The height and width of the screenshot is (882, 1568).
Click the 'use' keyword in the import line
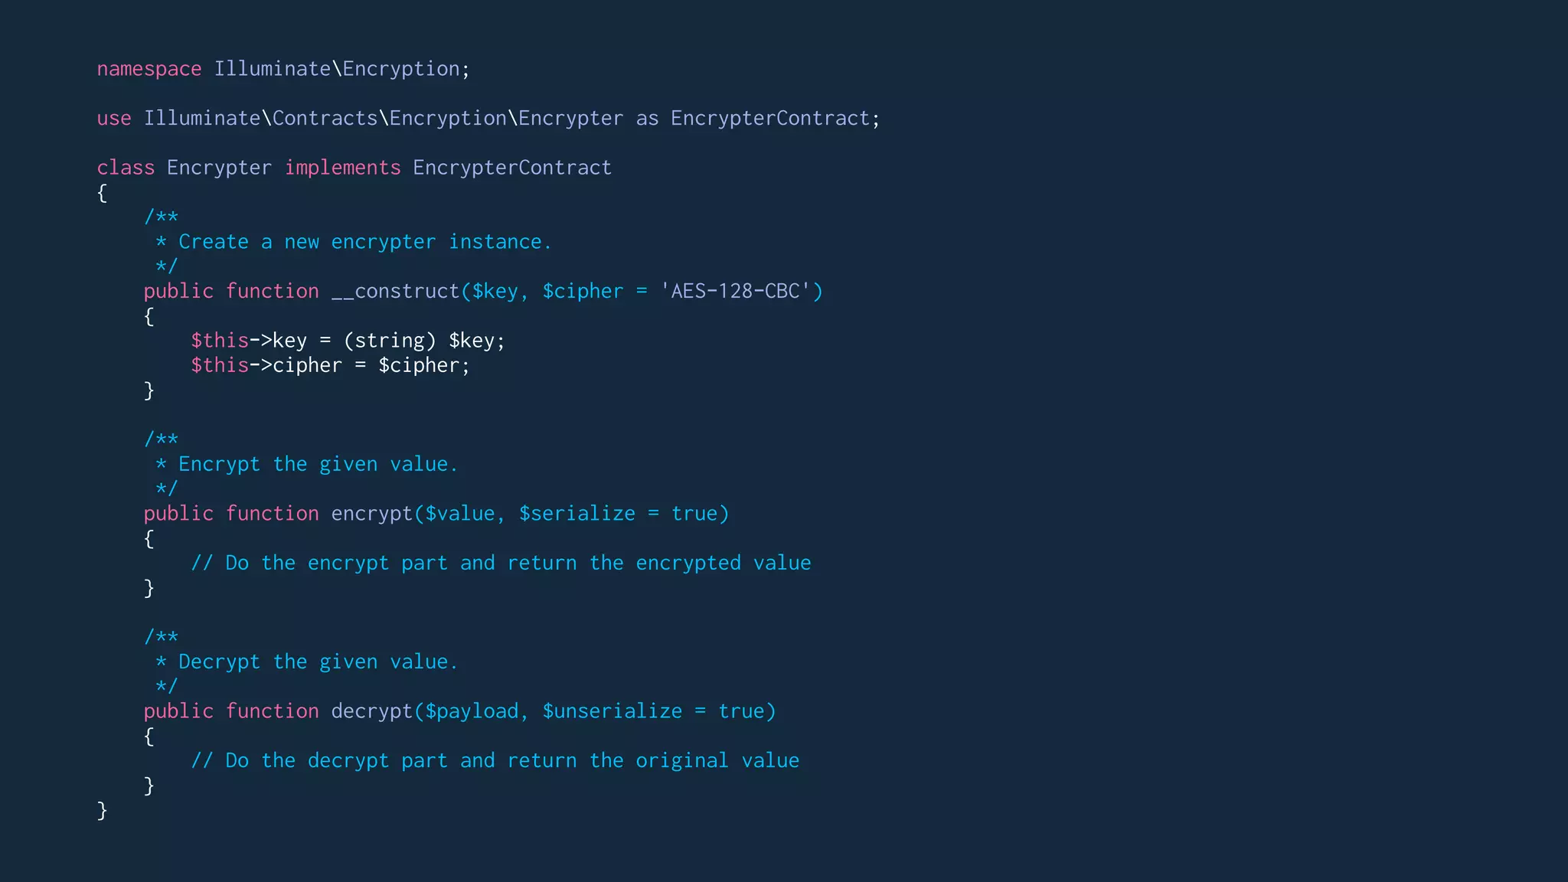tap(114, 119)
